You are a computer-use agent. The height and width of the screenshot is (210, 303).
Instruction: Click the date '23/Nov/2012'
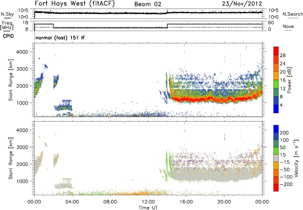click(242, 4)
